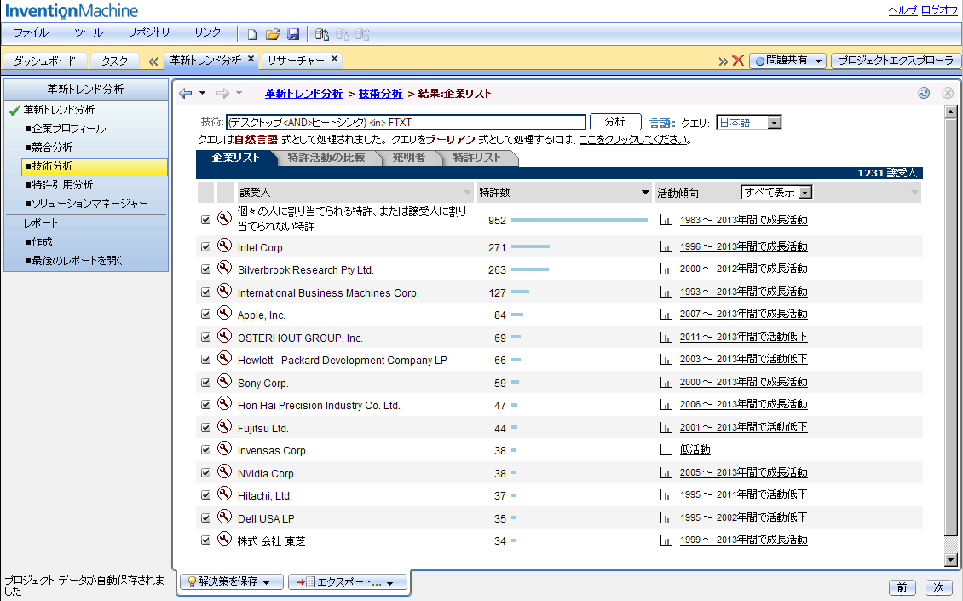Open the ファイル menu
963x601 pixels.
pyautogui.click(x=32, y=32)
